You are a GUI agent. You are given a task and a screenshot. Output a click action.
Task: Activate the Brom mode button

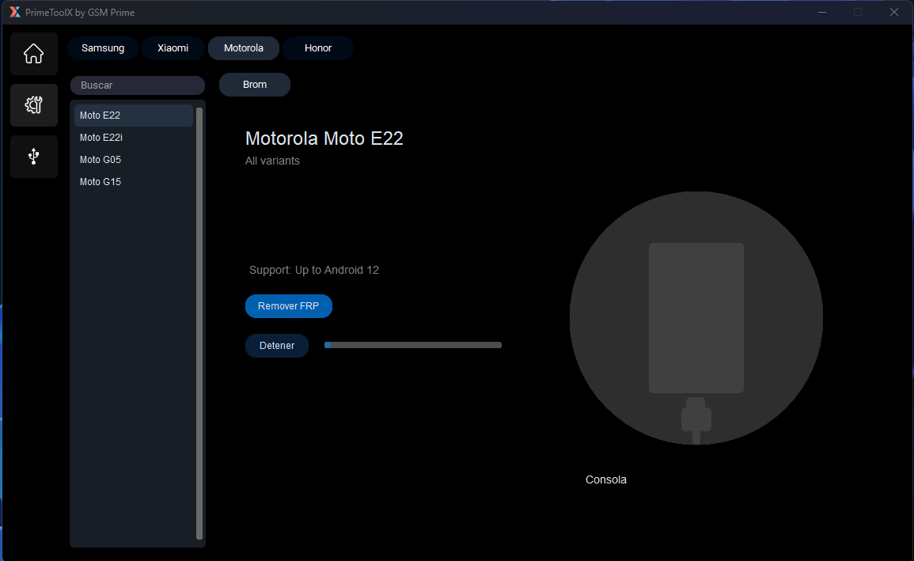coord(254,84)
